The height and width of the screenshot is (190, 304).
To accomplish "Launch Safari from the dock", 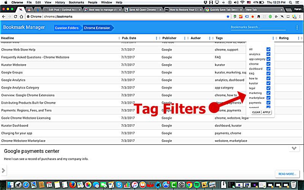I will click(26, 185).
